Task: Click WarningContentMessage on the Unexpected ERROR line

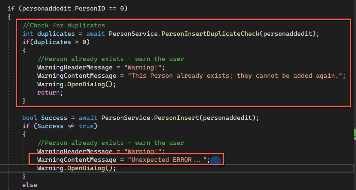Action: [76, 160]
